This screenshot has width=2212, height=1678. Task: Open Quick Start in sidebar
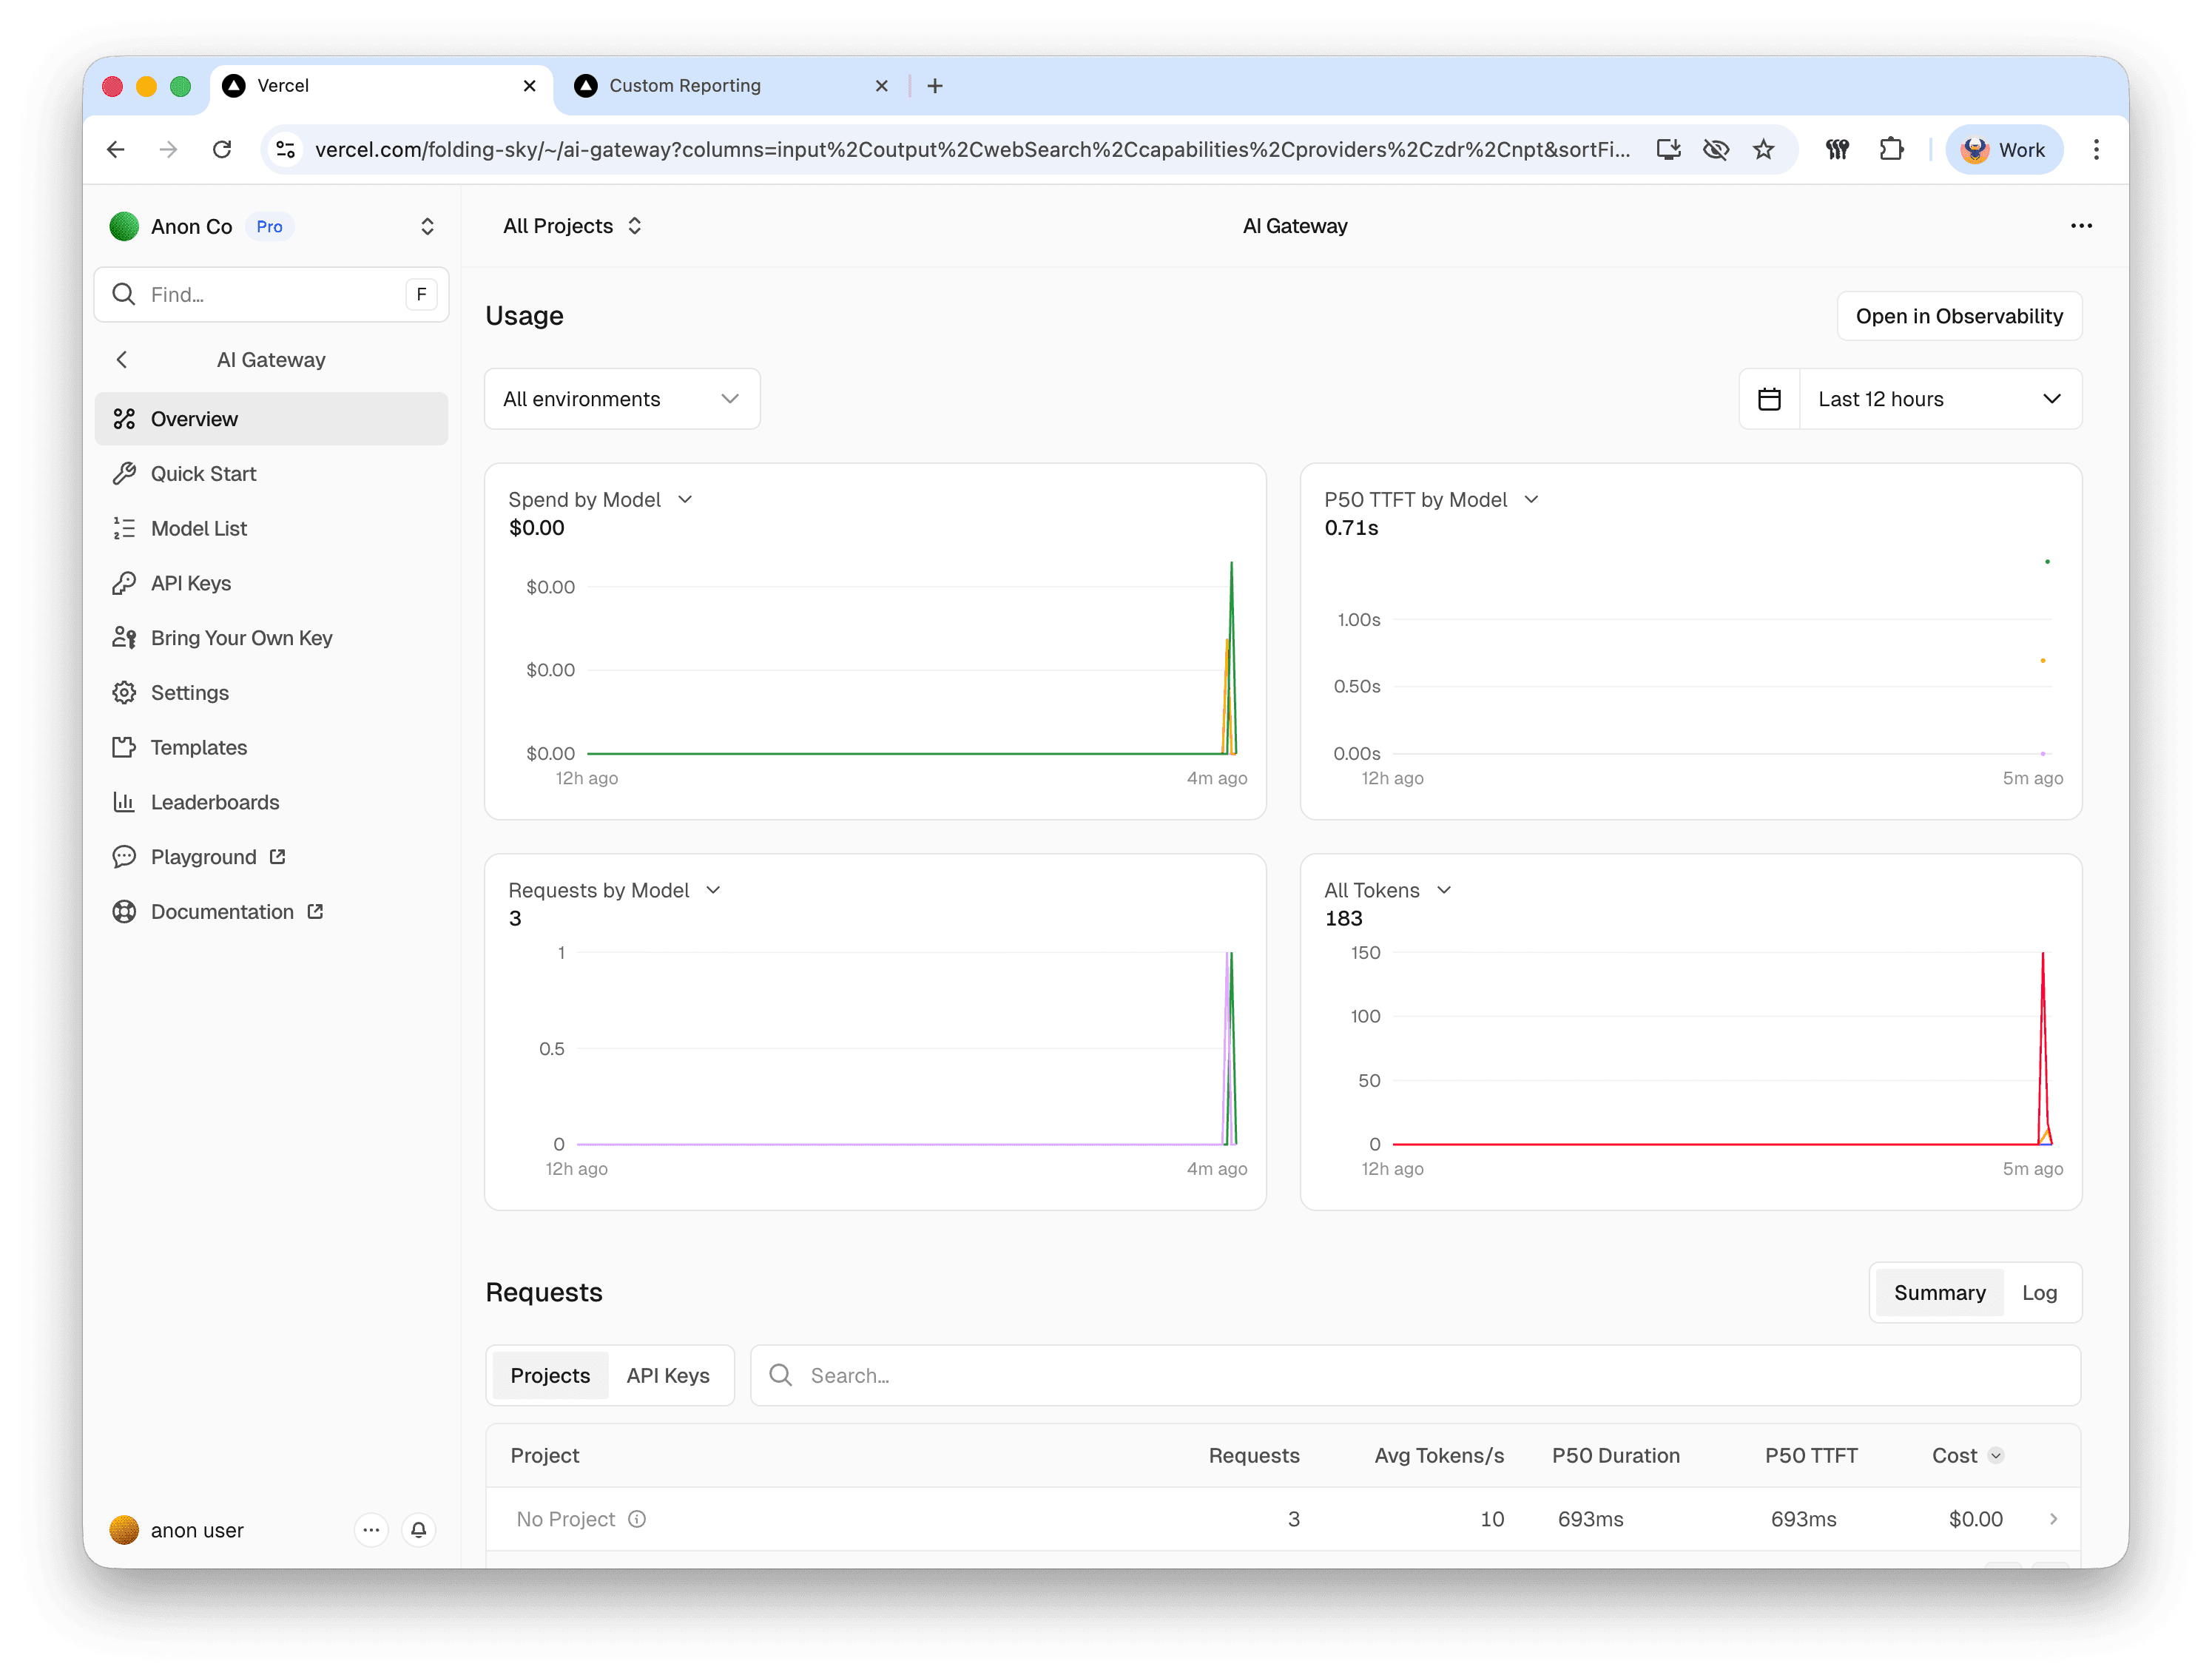pos(271,474)
